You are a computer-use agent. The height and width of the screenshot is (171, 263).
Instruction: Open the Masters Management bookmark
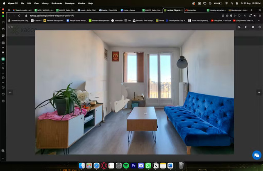pos(99,20)
